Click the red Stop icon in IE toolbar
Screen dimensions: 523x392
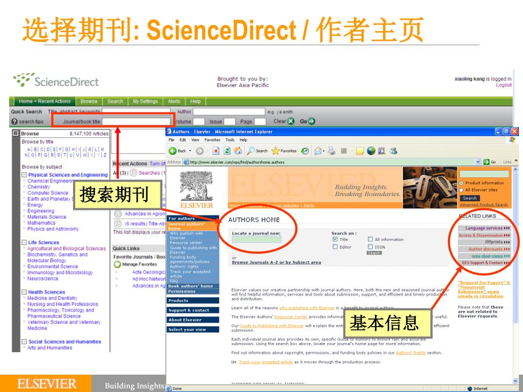[x=216, y=151]
